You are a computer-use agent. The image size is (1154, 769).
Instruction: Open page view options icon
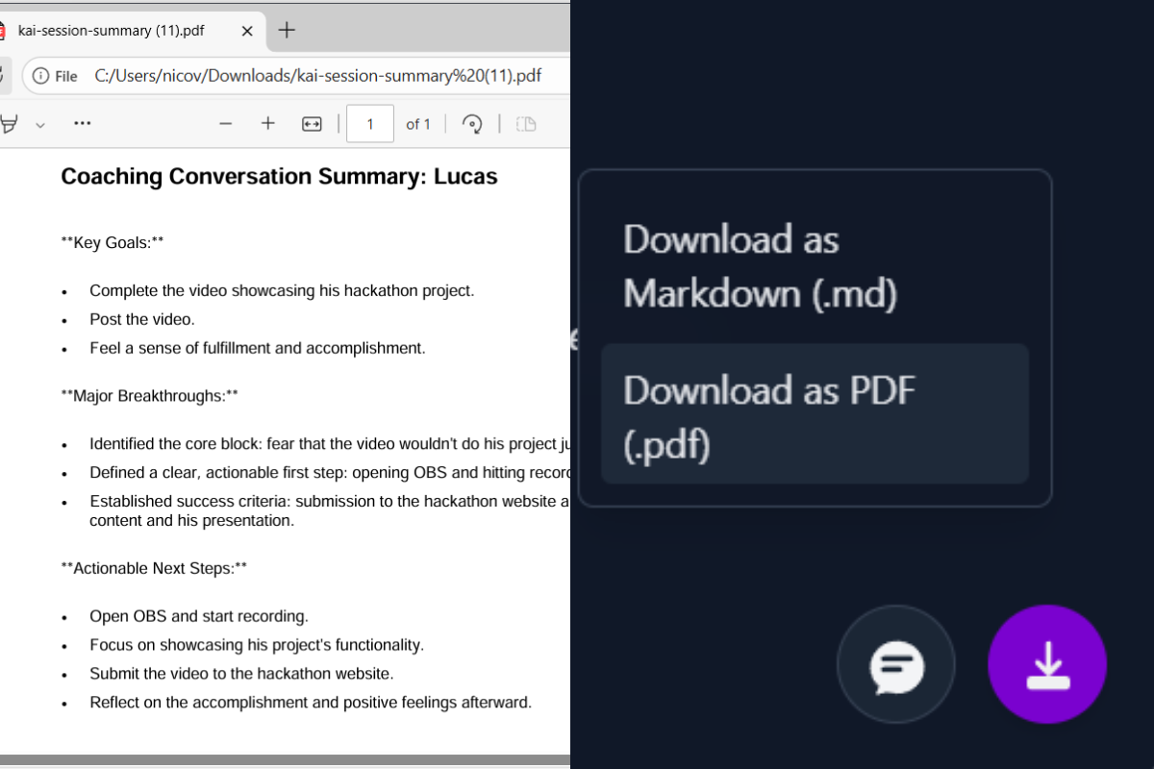[x=526, y=124]
